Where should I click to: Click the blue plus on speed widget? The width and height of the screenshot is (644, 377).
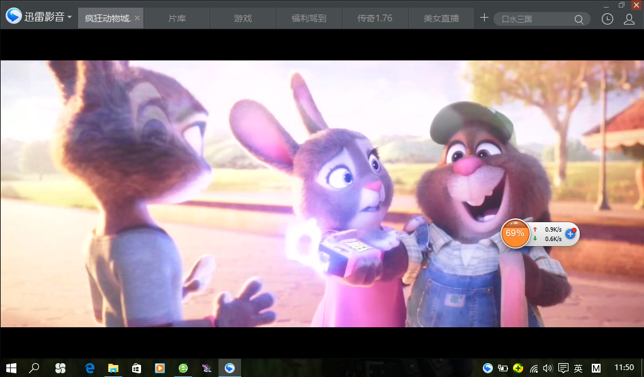[570, 234]
